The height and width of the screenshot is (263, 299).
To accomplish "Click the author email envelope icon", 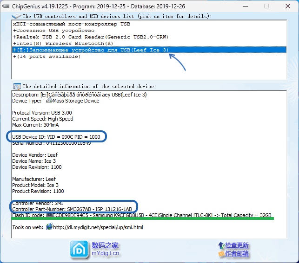I will tap(221, 254).
